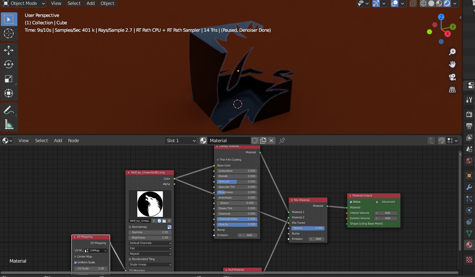
Task: Open Output properties tab (printer icon)
Action: pyautogui.click(x=469, y=126)
